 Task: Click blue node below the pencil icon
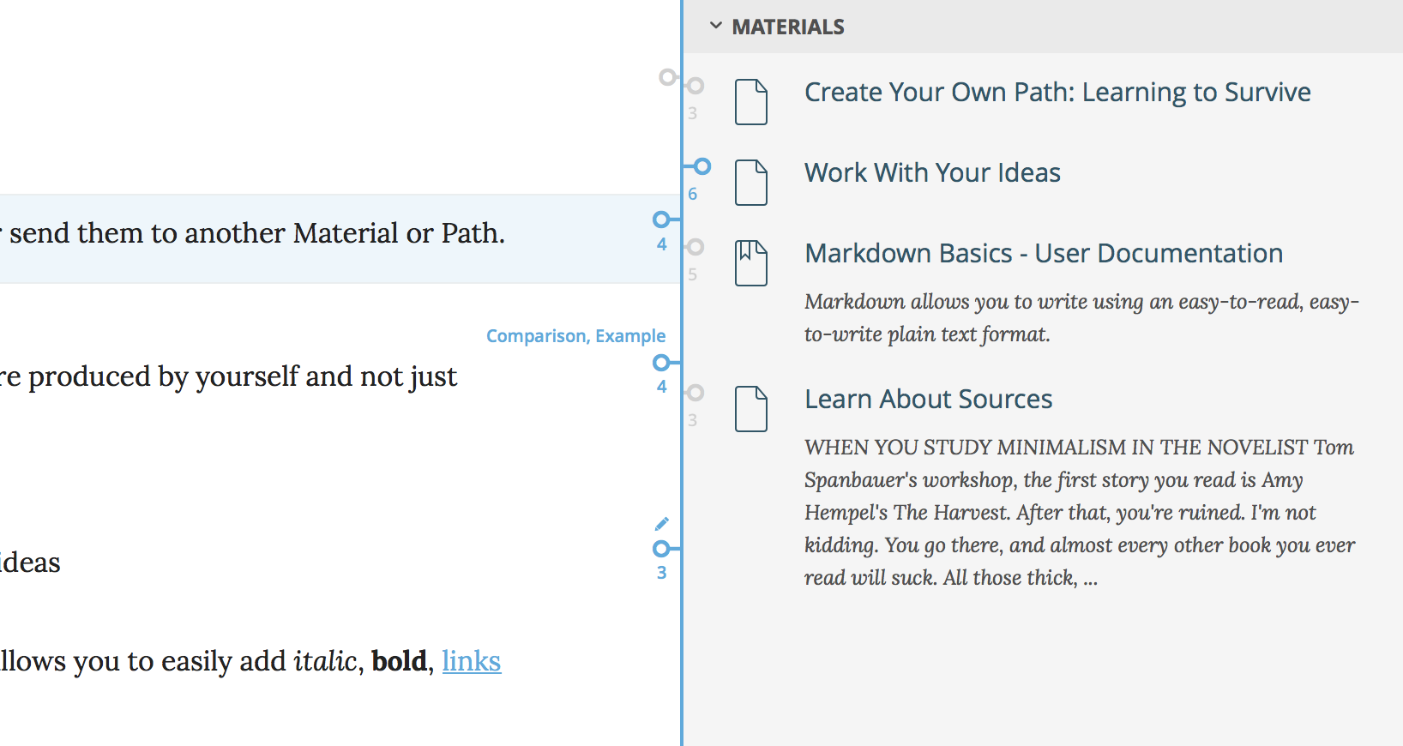click(x=661, y=549)
